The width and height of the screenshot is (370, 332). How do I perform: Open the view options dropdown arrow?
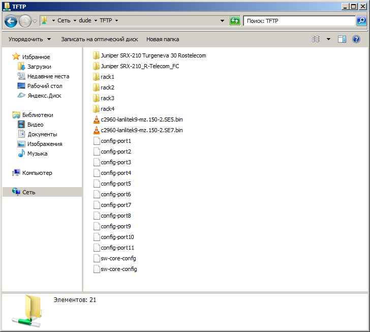(328, 39)
